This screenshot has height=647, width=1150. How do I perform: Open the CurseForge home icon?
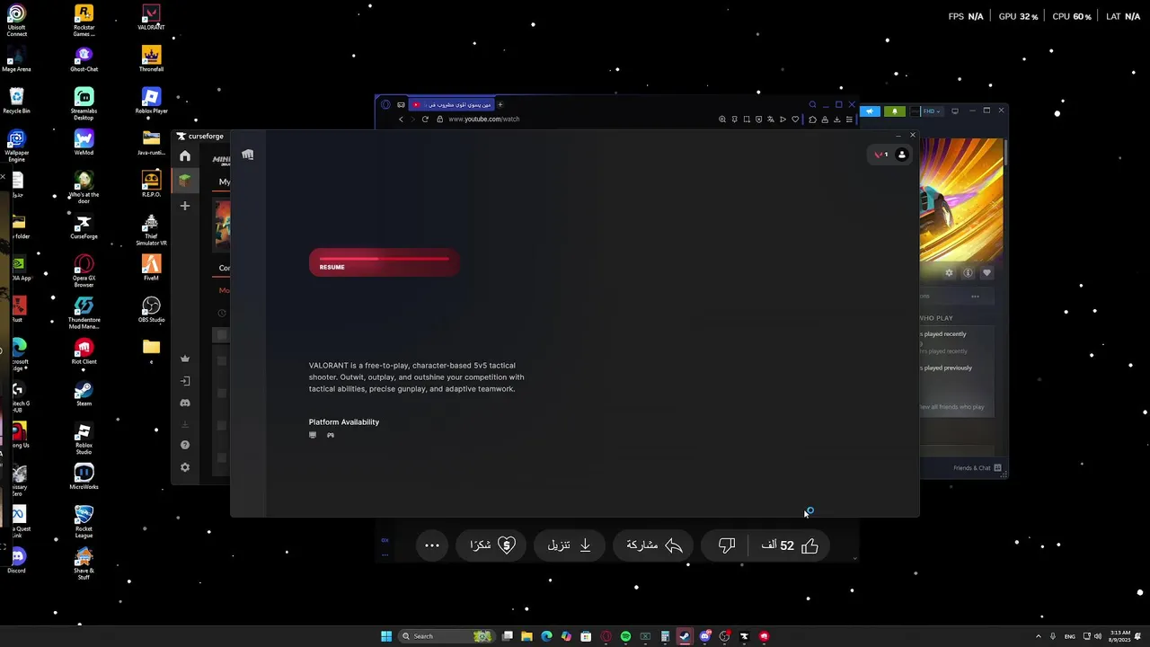pyautogui.click(x=185, y=156)
